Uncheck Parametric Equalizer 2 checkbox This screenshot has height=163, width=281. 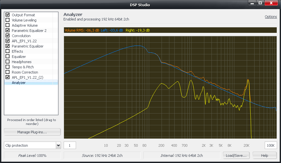[8, 30]
